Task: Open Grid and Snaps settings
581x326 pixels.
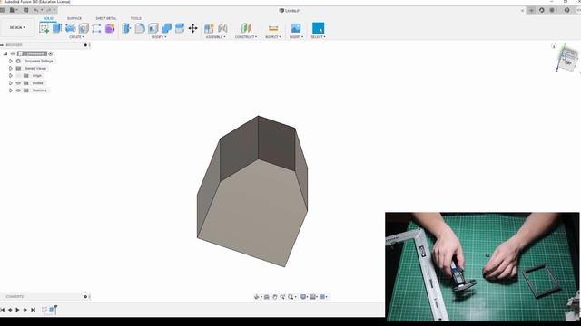Action: (313, 297)
